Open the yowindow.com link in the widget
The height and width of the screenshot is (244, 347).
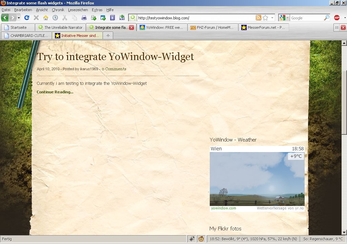coord(223,208)
